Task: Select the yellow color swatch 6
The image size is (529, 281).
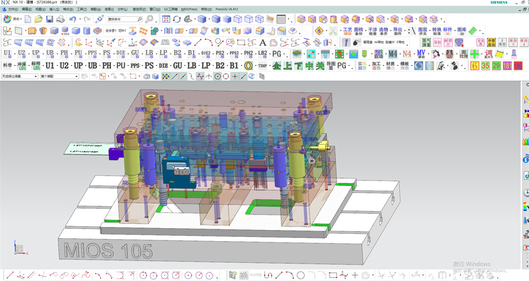Action: coord(475,65)
